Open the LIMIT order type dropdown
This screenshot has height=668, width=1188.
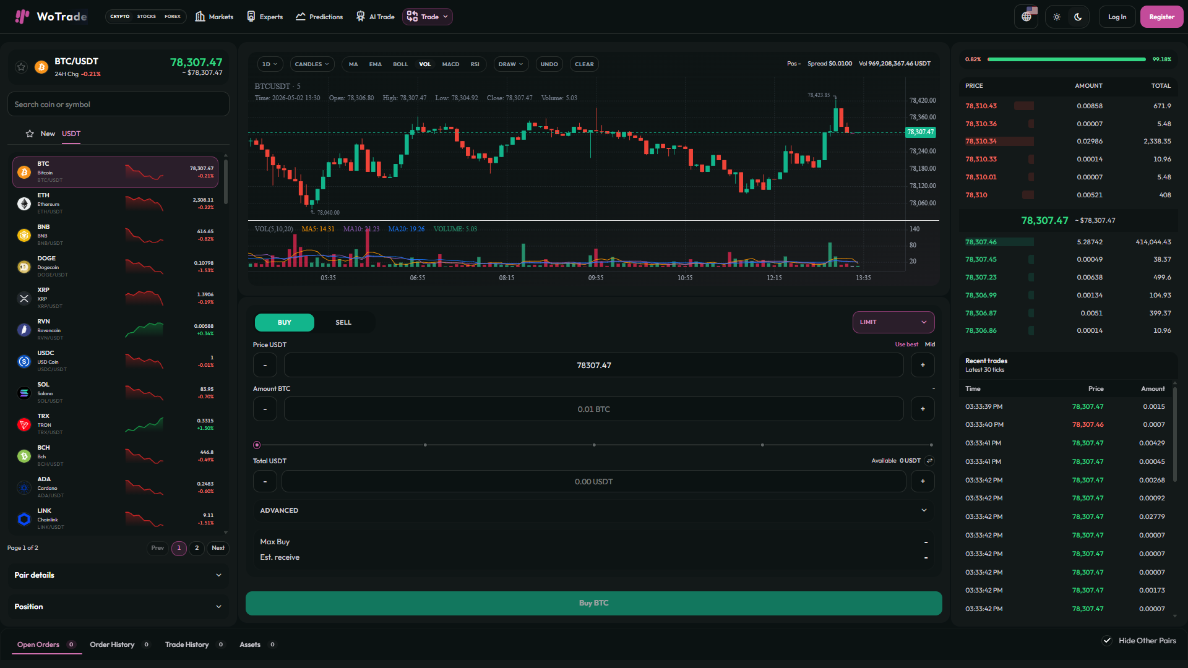pyautogui.click(x=893, y=322)
